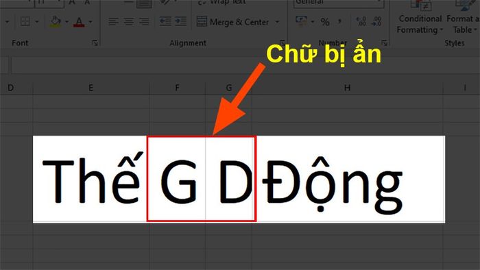
Task: Open the Fill Color dropdown arrow
Action: (67, 22)
